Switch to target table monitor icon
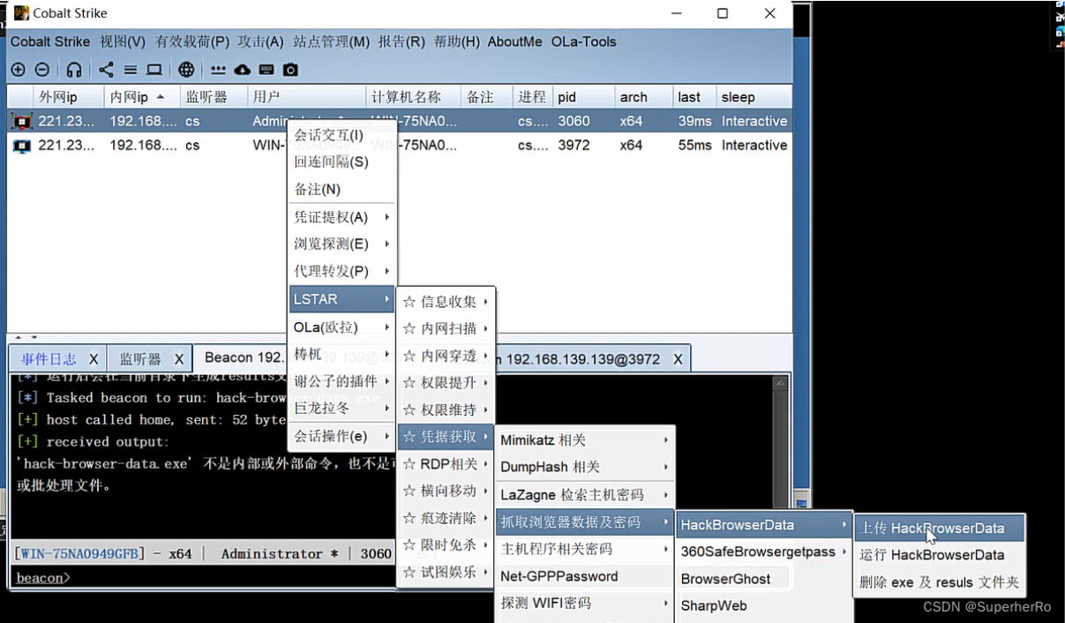 tap(154, 70)
